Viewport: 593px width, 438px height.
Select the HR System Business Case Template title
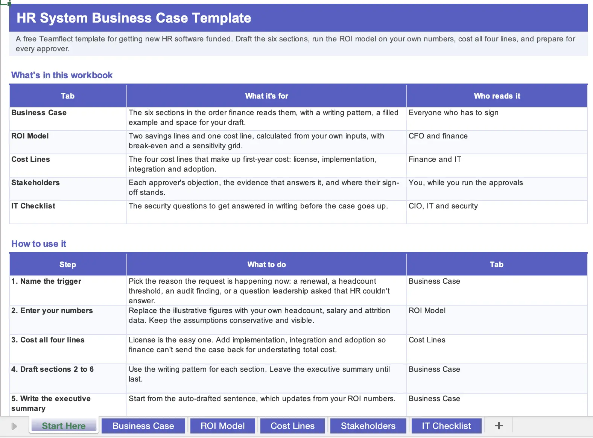click(134, 18)
